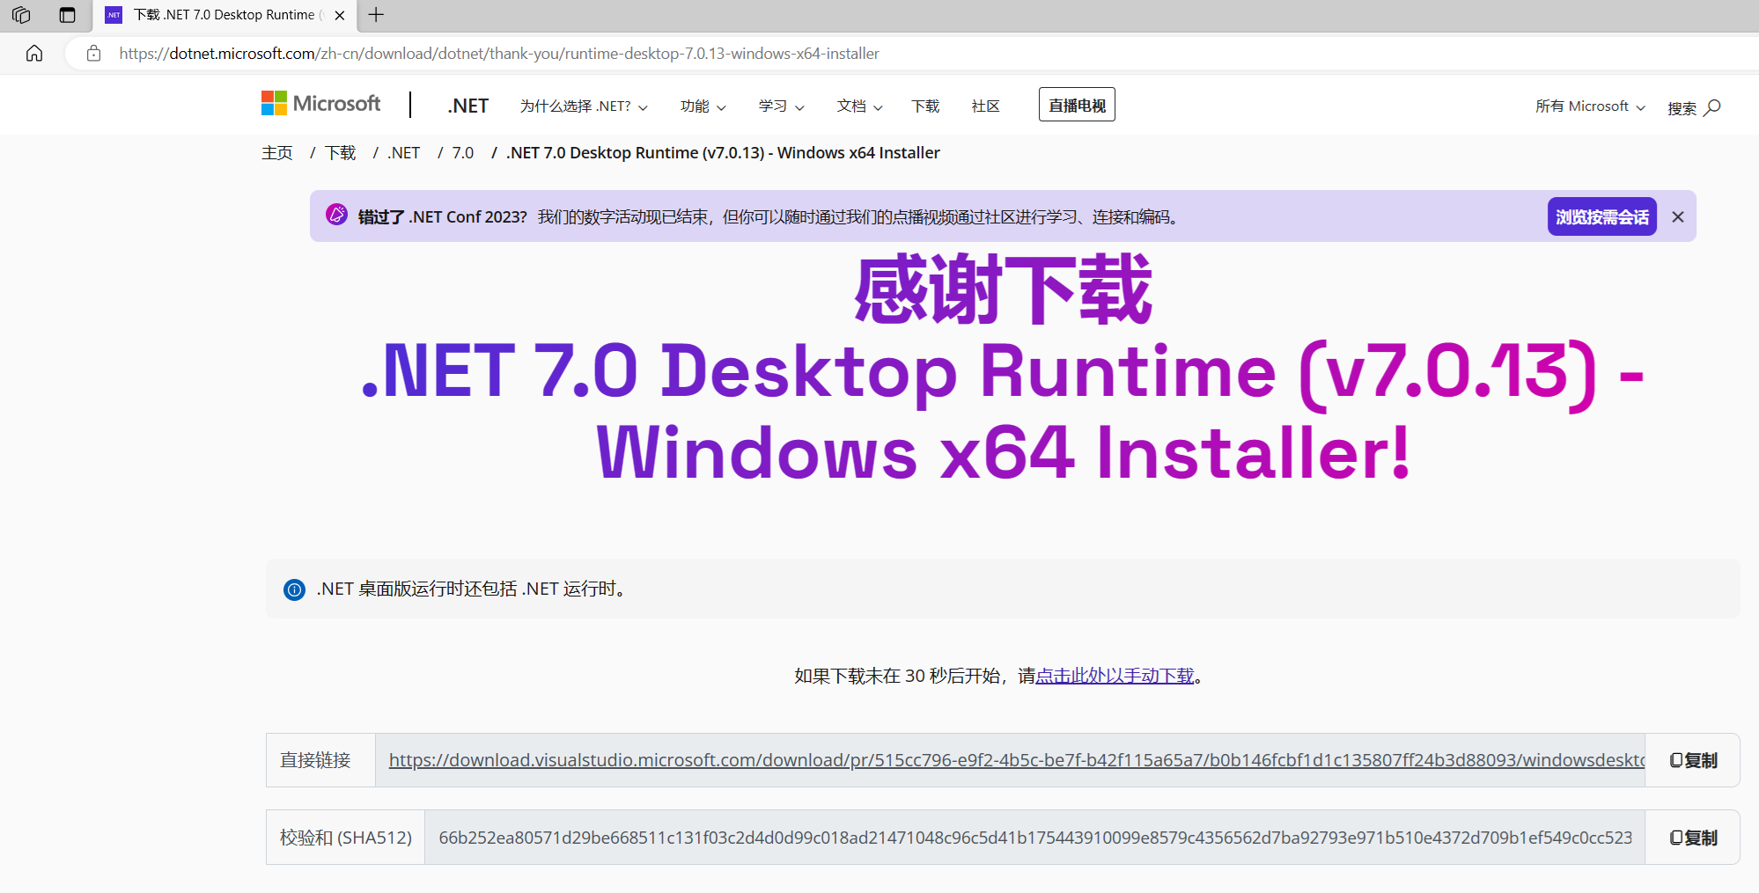Select the SHA512 checksum value text
This screenshot has height=893, width=1759.
(1035, 838)
